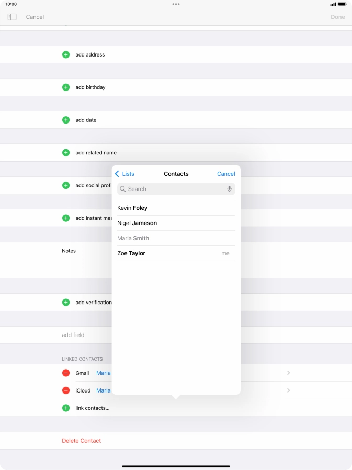Image resolution: width=352 pixels, height=470 pixels.
Task: Go back to Lists in popover
Action: [124, 174]
